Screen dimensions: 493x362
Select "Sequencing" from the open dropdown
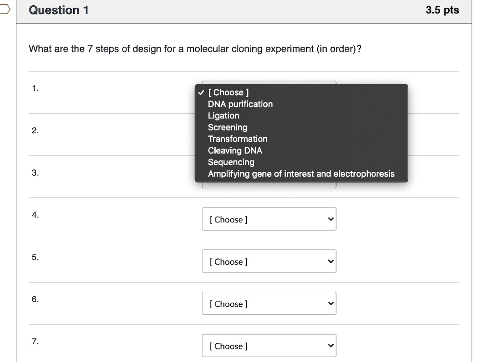pyautogui.click(x=231, y=162)
